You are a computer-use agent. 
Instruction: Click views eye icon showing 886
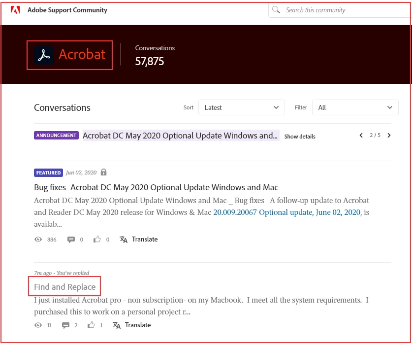[38, 240]
